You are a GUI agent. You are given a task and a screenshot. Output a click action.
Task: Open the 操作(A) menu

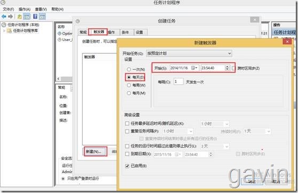click(25, 9)
